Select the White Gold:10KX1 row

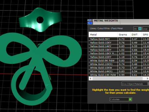coord(119,64)
